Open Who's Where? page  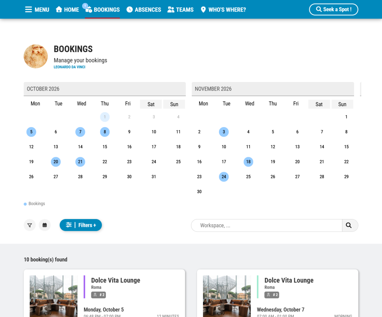[223, 10]
